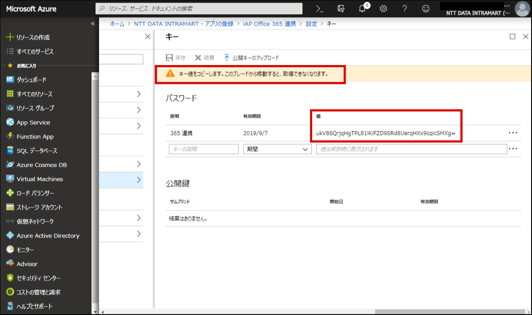532x315 pixels.
Task: Click the Function App lightning icon
Action: [10, 137]
